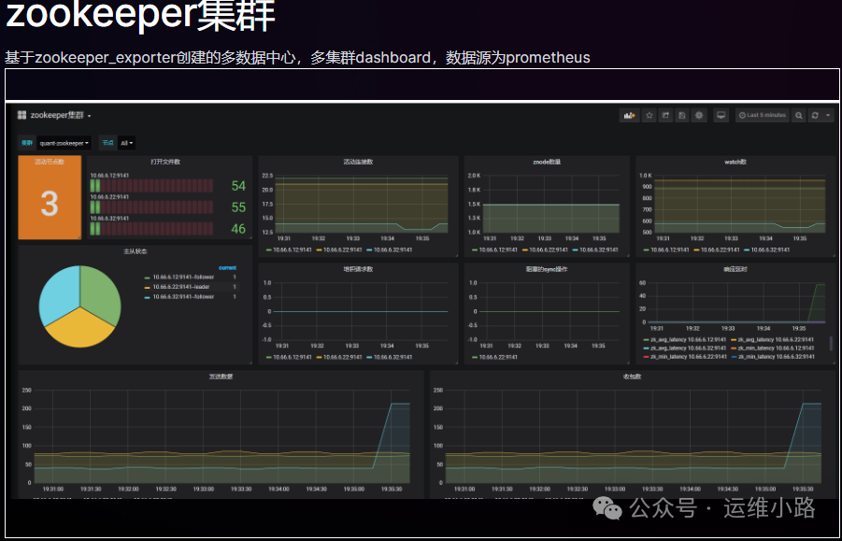This screenshot has height=541, width=842.
Task: Click the zookeeper集群 page heading
Action: (140, 15)
